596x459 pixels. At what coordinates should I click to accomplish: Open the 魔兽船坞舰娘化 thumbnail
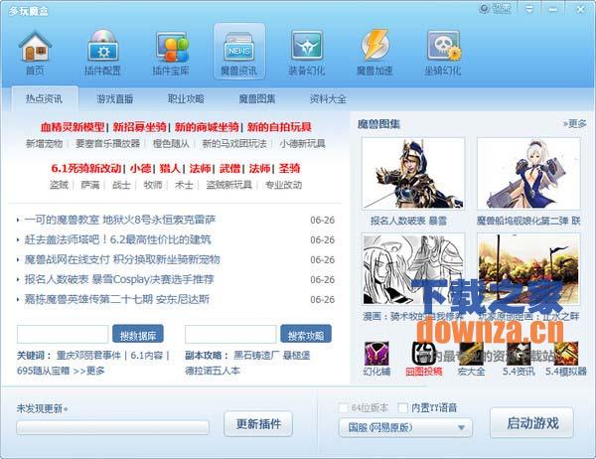click(528, 174)
